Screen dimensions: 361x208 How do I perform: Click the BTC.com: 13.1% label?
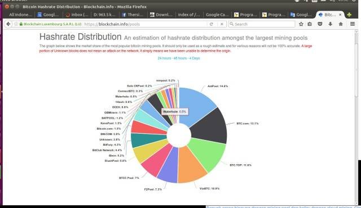pyautogui.click(x=248, y=123)
